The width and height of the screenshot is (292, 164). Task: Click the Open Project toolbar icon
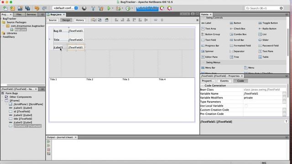(20, 8)
